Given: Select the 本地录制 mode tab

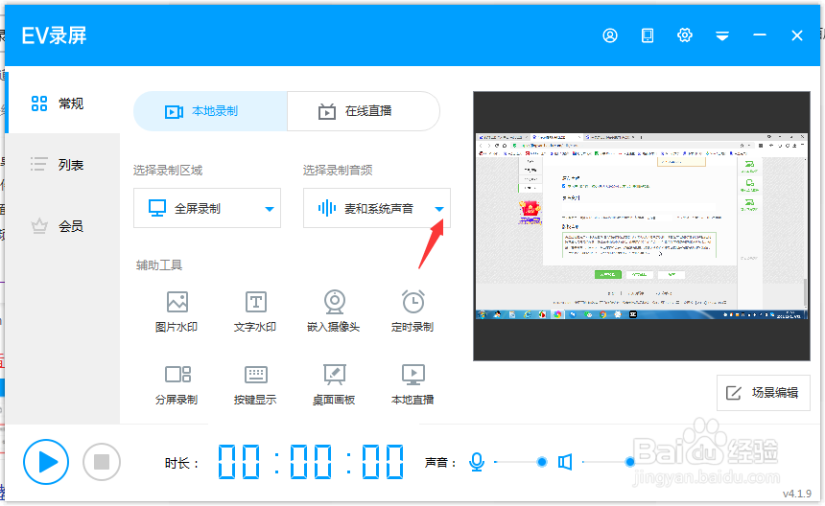Looking at the screenshot, I should click(210, 111).
